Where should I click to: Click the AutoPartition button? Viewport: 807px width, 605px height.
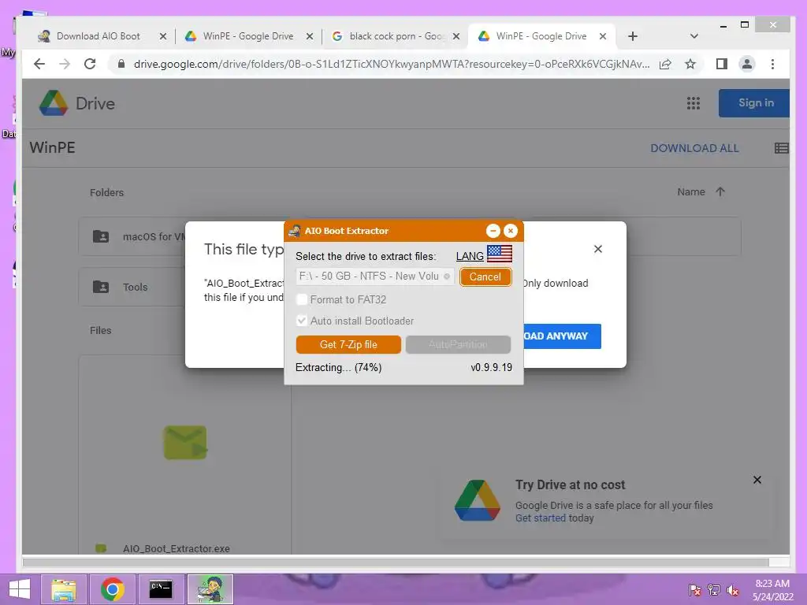pos(458,345)
